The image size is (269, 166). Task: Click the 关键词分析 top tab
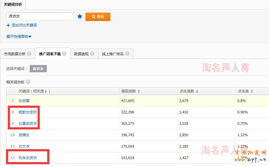(13, 4)
